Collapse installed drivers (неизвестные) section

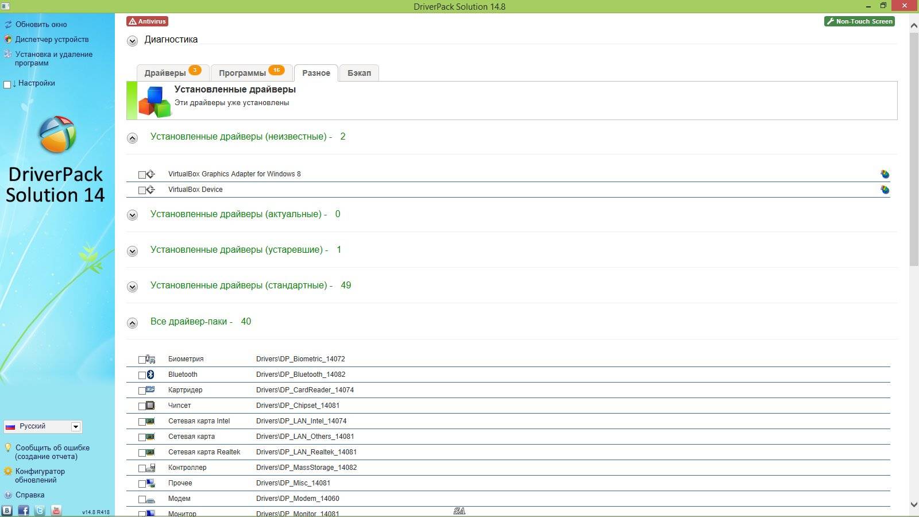(132, 138)
